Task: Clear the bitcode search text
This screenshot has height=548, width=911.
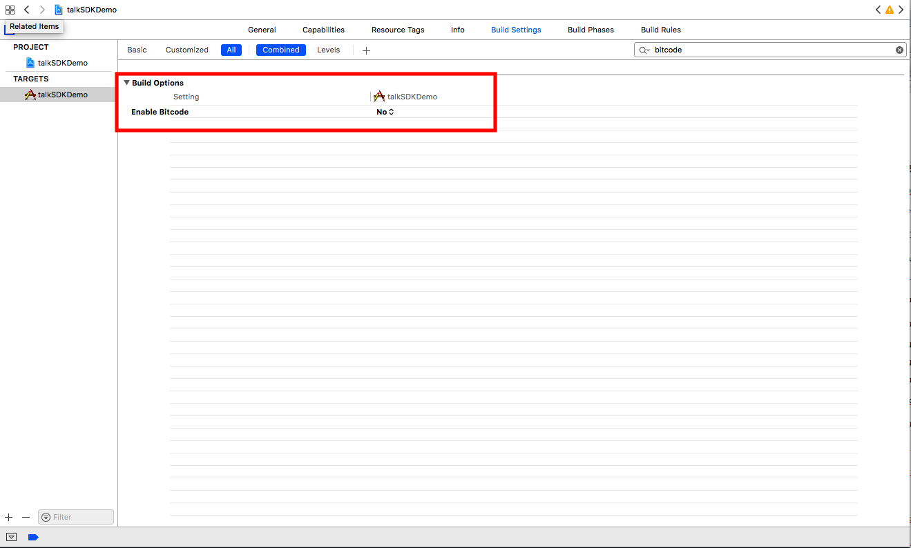Action: click(899, 50)
